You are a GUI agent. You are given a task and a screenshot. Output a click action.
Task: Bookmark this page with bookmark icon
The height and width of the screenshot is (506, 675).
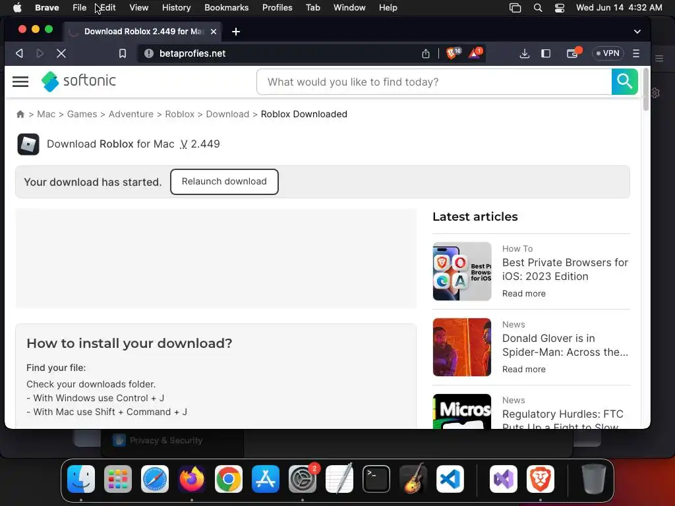coord(122,53)
